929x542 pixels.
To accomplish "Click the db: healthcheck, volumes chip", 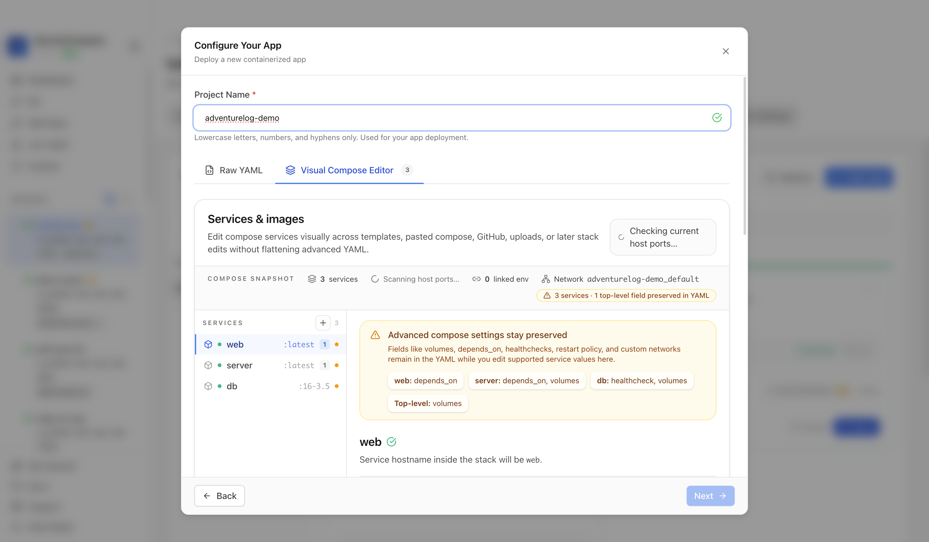I will tap(642, 381).
